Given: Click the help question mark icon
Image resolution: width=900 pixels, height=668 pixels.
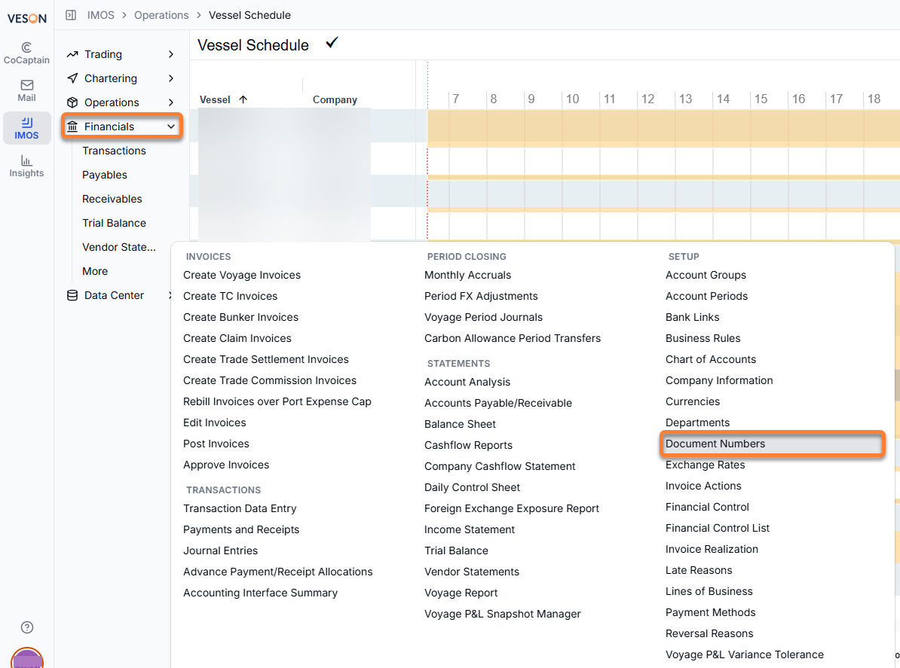Looking at the screenshot, I should tap(27, 627).
